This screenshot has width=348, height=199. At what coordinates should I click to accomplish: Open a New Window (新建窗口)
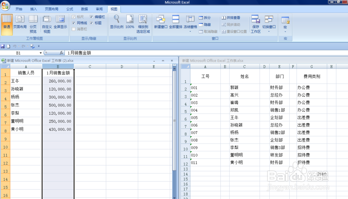(161, 22)
